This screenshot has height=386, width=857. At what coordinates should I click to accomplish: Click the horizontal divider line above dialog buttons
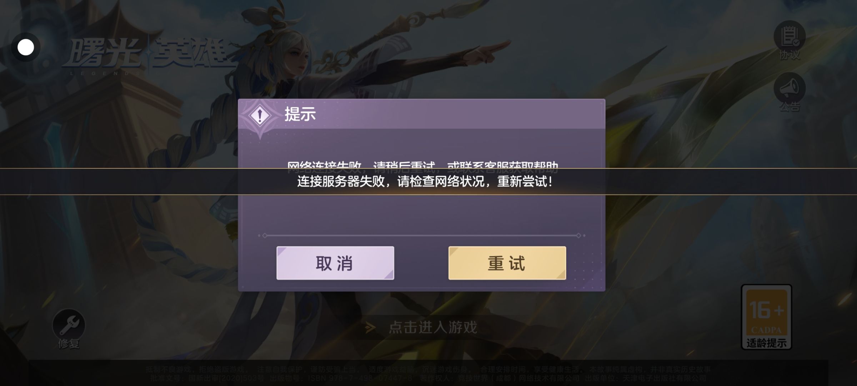tap(421, 236)
